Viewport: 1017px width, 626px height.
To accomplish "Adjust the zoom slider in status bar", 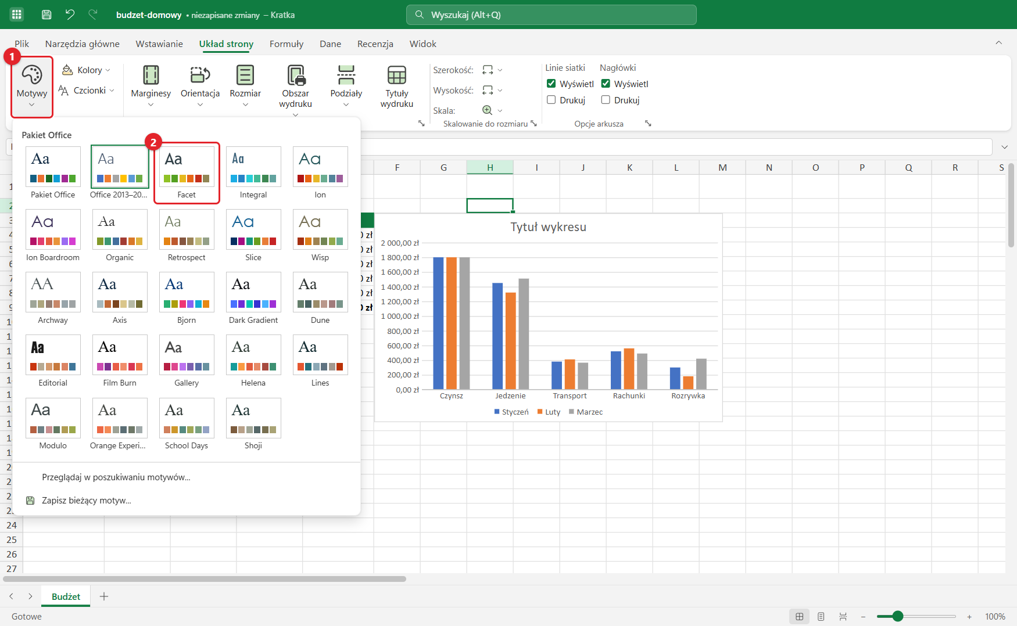I will (x=898, y=616).
